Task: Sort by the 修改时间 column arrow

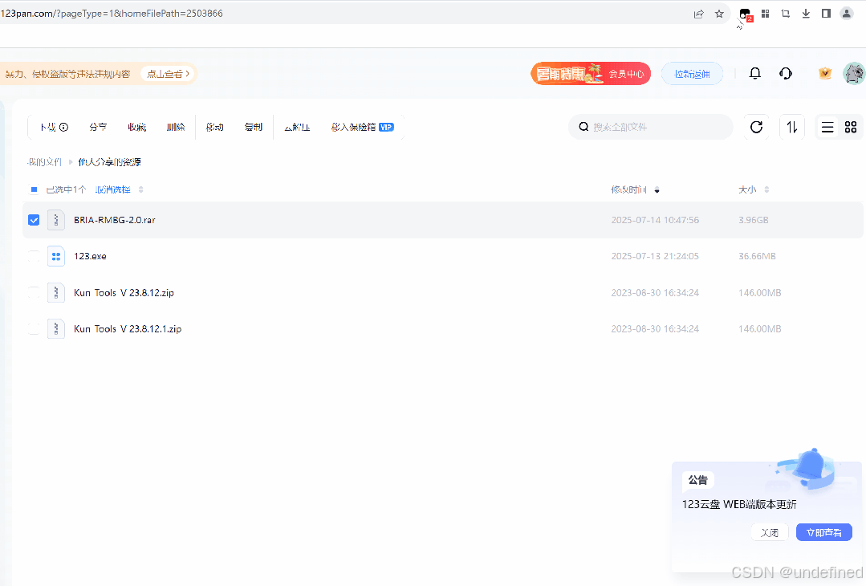Action: 657,190
